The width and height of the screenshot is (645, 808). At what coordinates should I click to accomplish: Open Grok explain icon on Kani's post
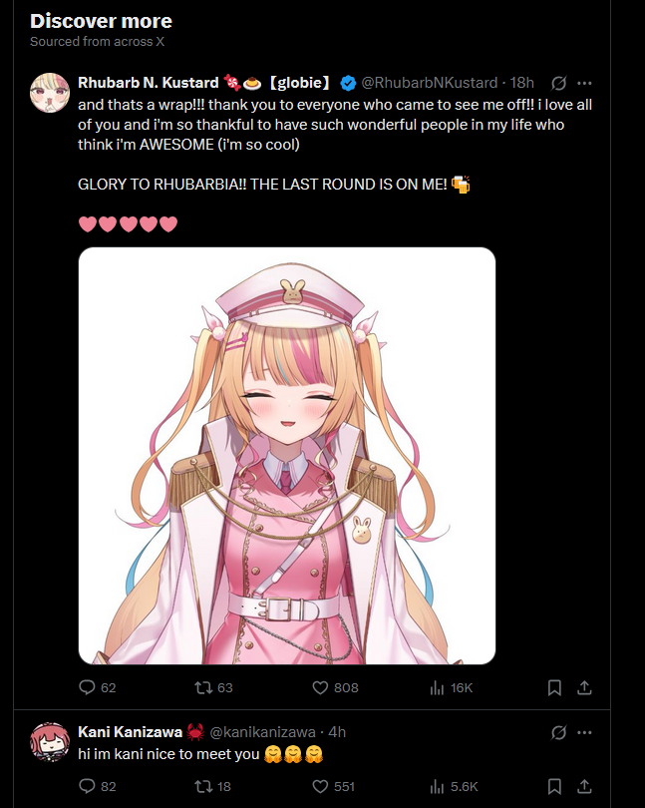coord(559,732)
